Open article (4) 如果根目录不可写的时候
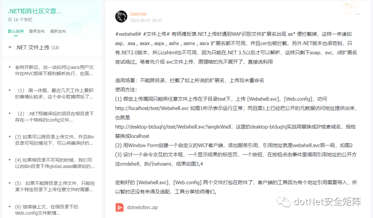The image size is (373, 218). pyautogui.click(x=54, y=163)
